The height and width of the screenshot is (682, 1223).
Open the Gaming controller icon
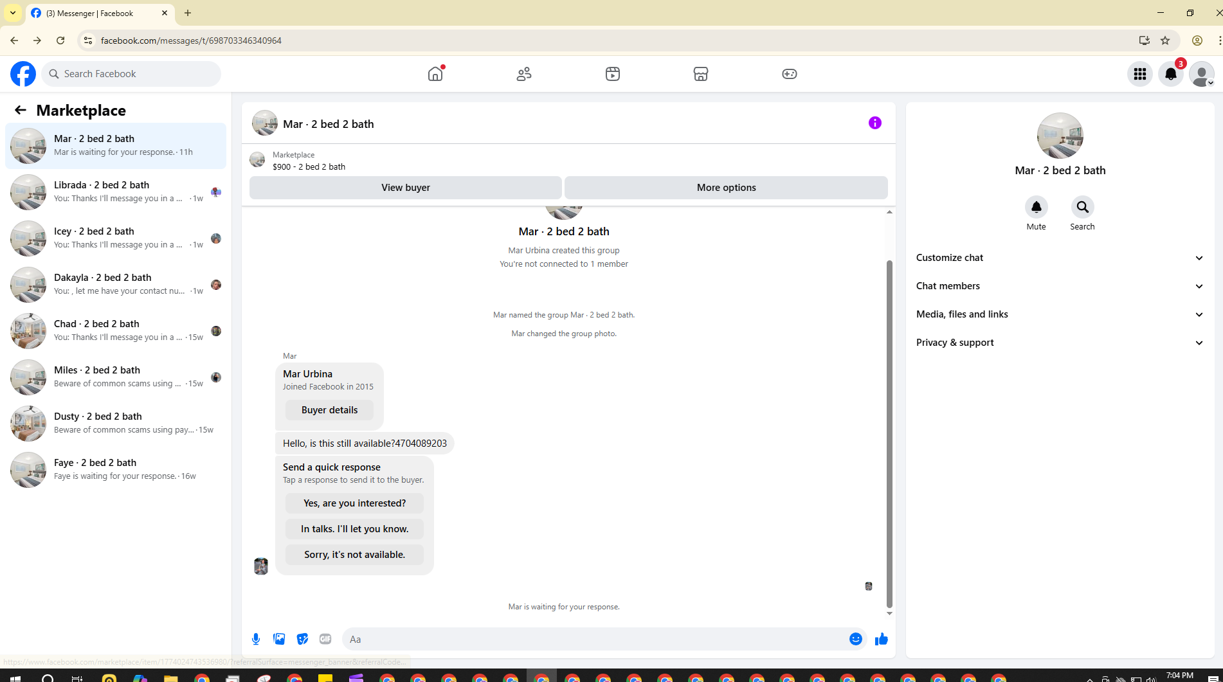point(790,74)
